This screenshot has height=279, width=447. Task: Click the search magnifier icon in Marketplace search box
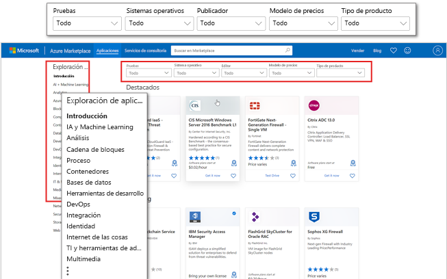(288, 51)
